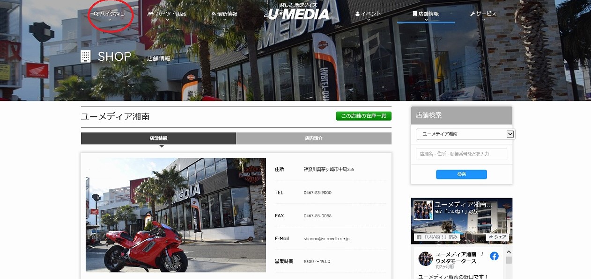The height and width of the screenshot is (279, 591).
Task: Click the U-MEDIA logo in header
Action: click(x=297, y=12)
